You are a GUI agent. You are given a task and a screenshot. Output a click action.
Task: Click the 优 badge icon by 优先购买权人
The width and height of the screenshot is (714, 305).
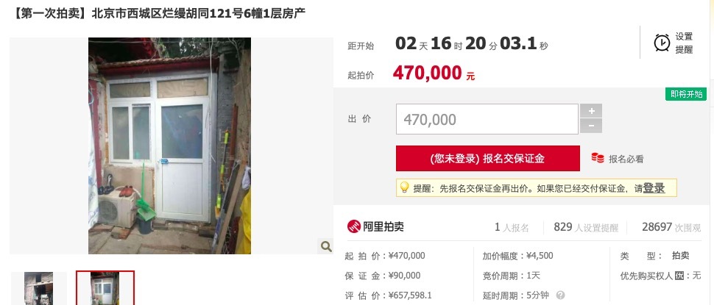[679, 276]
